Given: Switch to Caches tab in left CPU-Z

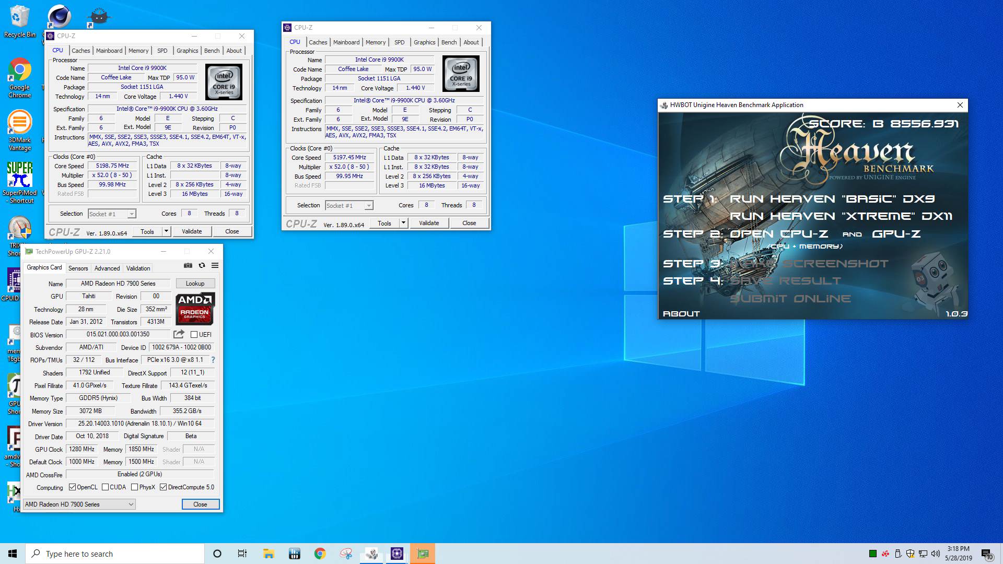Looking at the screenshot, I should [x=81, y=51].
